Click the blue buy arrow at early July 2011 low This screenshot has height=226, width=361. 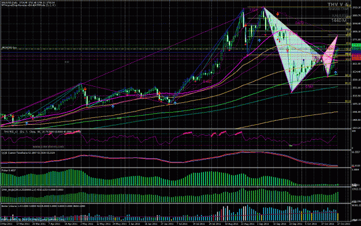tap(175, 103)
